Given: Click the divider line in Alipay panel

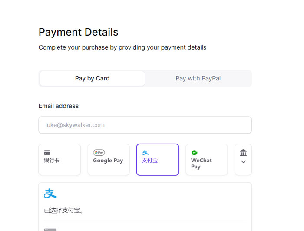Looking at the screenshot, I should coord(145,221).
